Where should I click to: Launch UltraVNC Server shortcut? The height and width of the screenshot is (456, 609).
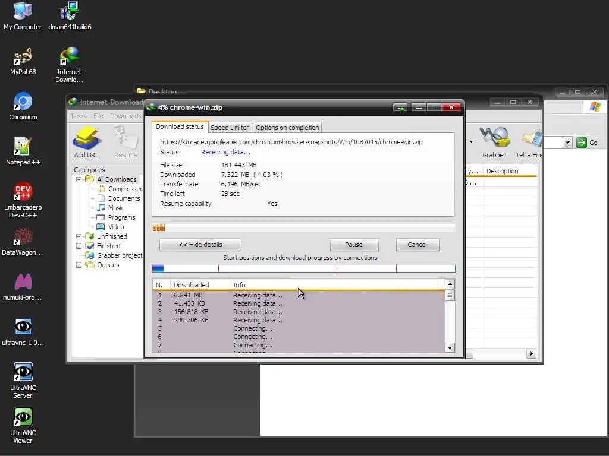[23, 381]
